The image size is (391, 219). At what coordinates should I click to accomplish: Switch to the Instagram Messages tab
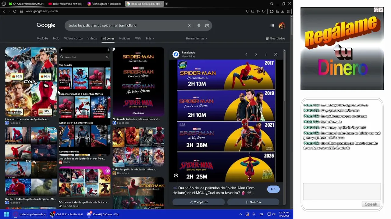pyautogui.click(x=105, y=4)
